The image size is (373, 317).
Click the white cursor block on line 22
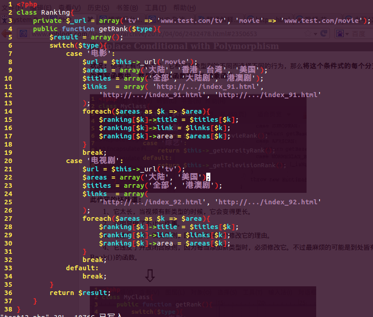click(208, 177)
